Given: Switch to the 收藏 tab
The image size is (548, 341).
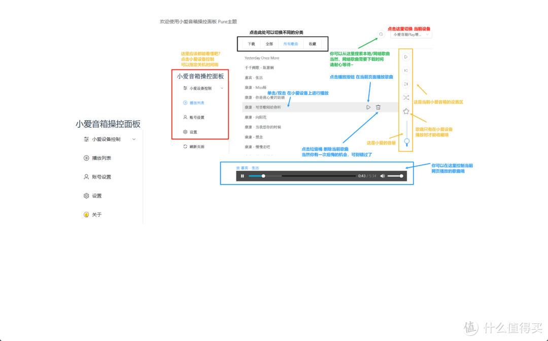Looking at the screenshot, I should (x=312, y=44).
